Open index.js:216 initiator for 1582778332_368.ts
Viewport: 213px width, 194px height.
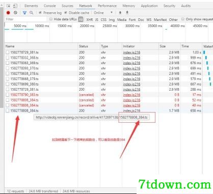[x=131, y=58]
